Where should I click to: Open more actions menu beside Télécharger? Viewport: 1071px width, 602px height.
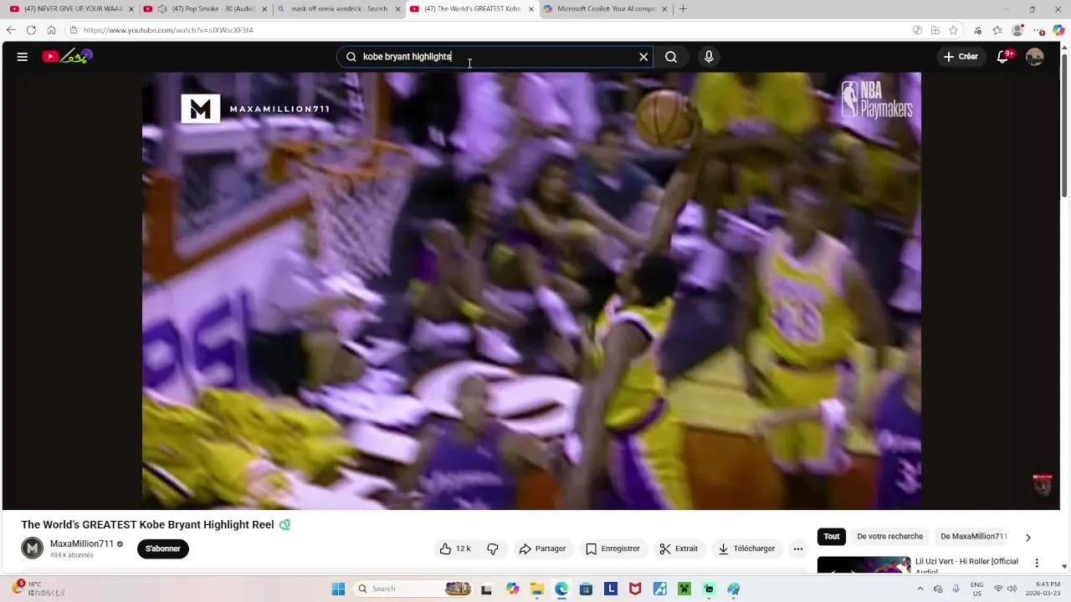(x=798, y=548)
